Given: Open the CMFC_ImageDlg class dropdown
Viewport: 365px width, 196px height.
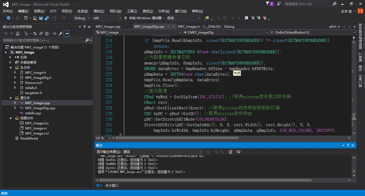Looking at the screenshot, I should click(226, 32).
